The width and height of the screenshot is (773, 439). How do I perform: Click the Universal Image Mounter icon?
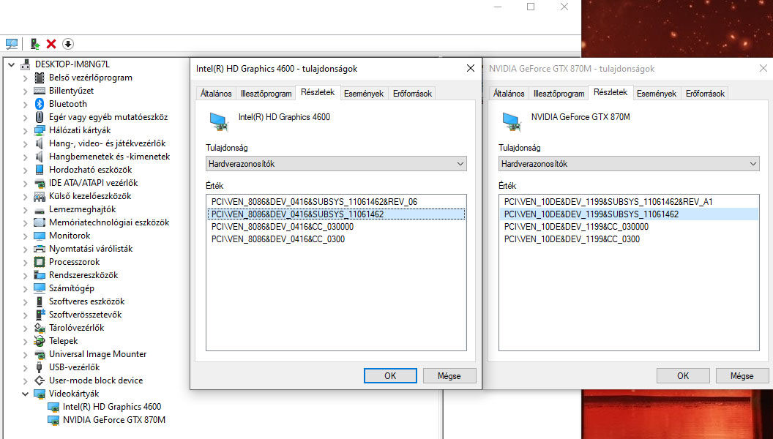(40, 354)
